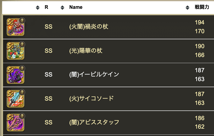
Task: Open the (火)サイコソード name link
Action: click(x=91, y=98)
